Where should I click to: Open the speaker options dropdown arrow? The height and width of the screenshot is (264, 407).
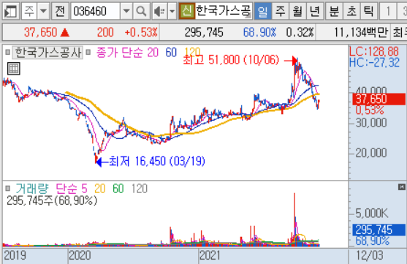point(172,11)
